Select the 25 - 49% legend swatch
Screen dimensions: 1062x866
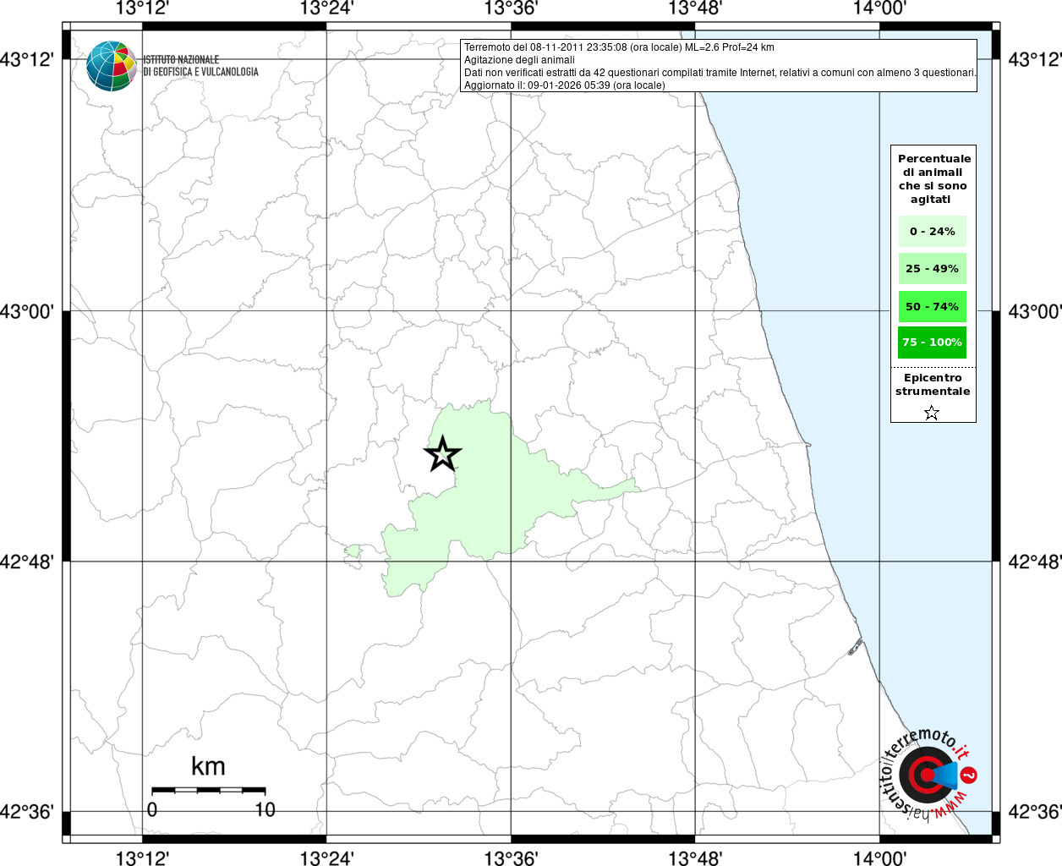pos(932,268)
